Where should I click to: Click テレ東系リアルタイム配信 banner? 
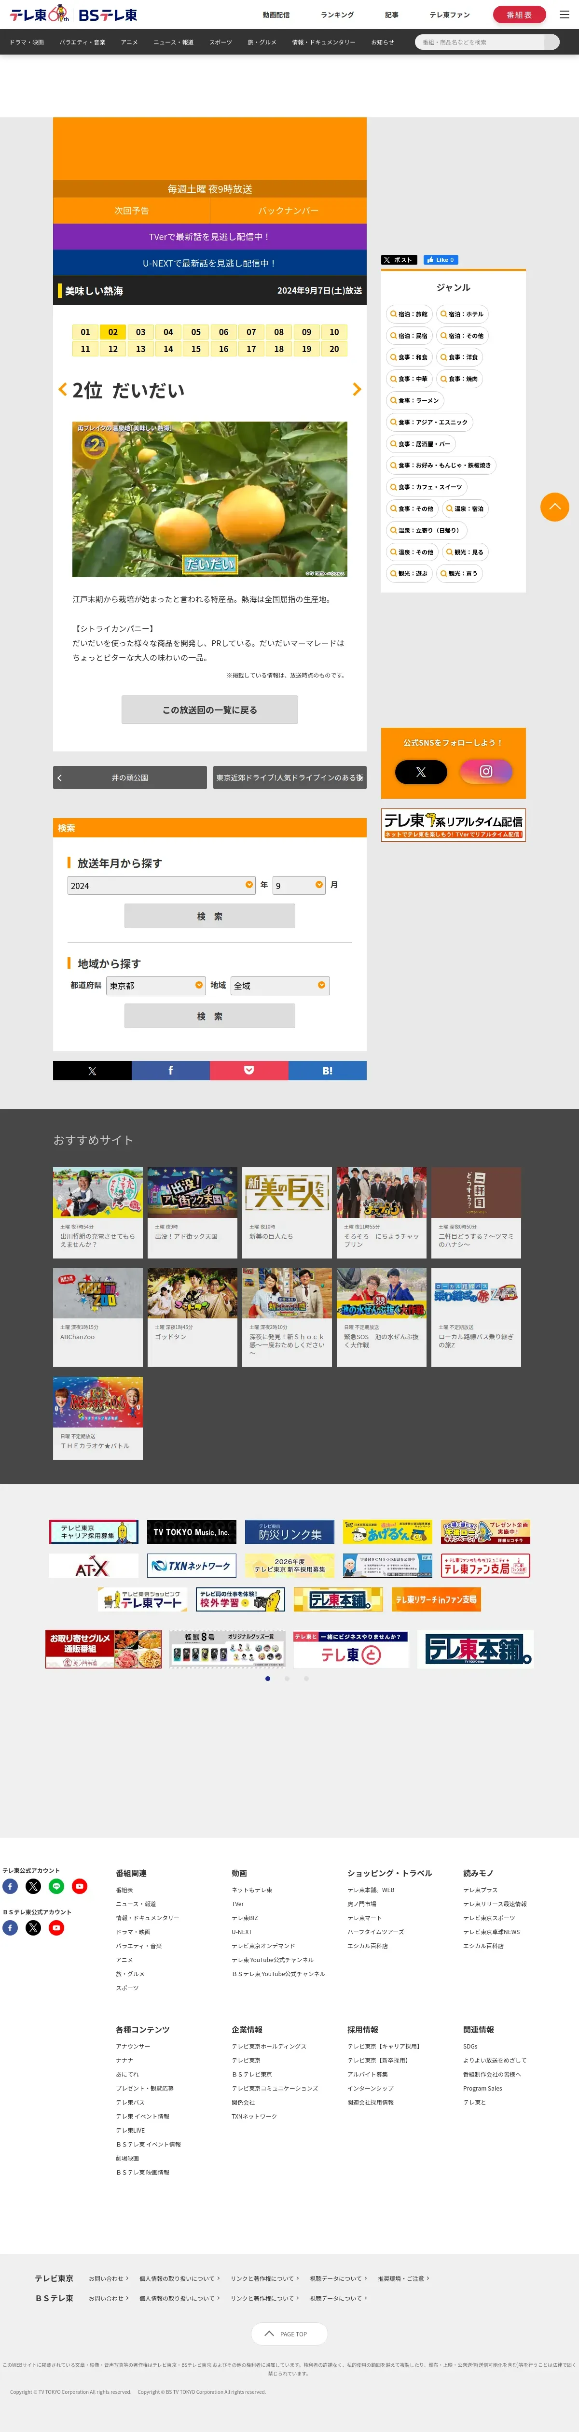click(x=454, y=824)
